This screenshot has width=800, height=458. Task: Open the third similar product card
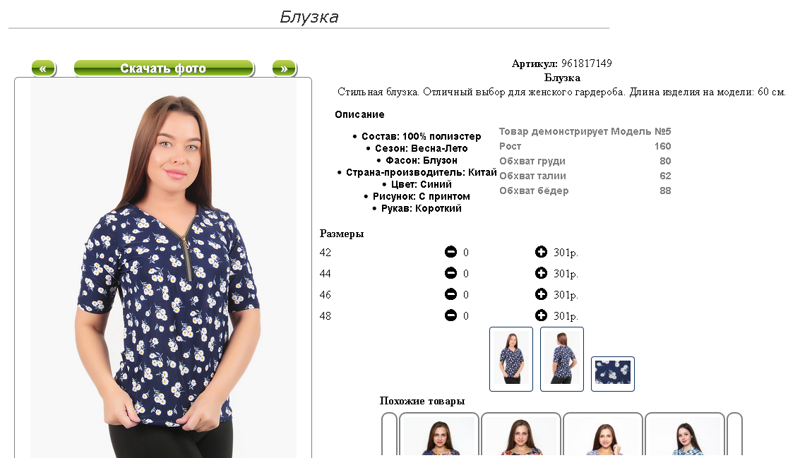tap(602, 434)
